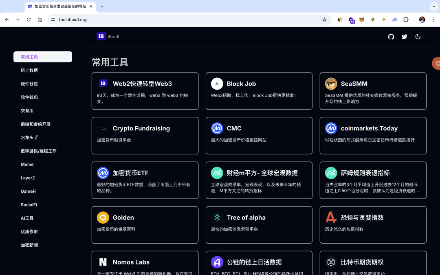Open the iBuidl GitHub page icon
Screen dimensions: 440x275
[x=391, y=37]
